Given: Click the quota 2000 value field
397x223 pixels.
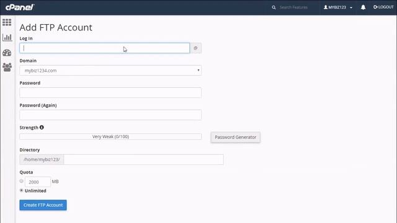Looking at the screenshot, I should click(x=37, y=181).
